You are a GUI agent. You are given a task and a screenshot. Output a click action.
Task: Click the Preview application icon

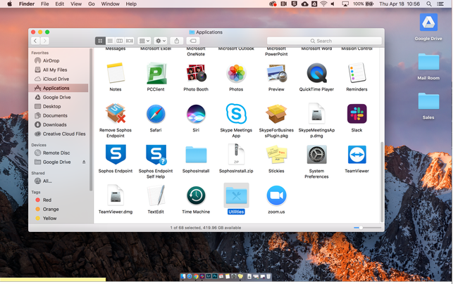click(x=276, y=73)
